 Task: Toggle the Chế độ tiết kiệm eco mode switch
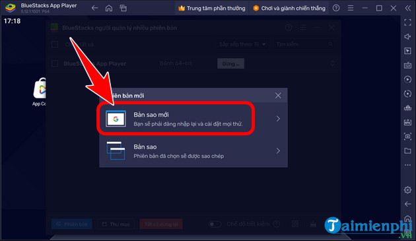tap(215, 224)
